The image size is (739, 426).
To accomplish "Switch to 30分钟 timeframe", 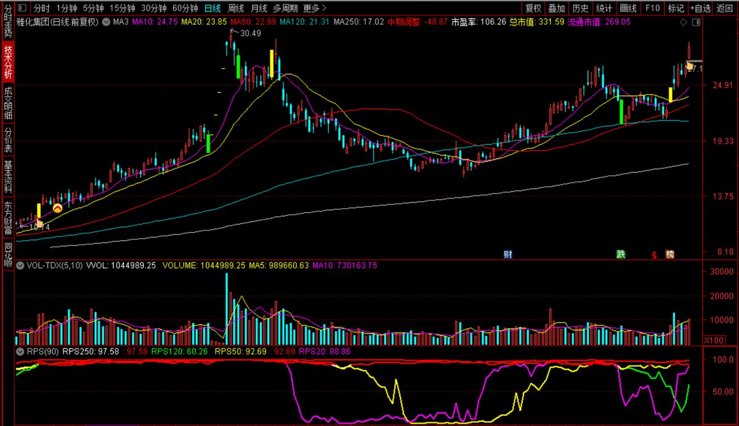I will click(x=154, y=8).
